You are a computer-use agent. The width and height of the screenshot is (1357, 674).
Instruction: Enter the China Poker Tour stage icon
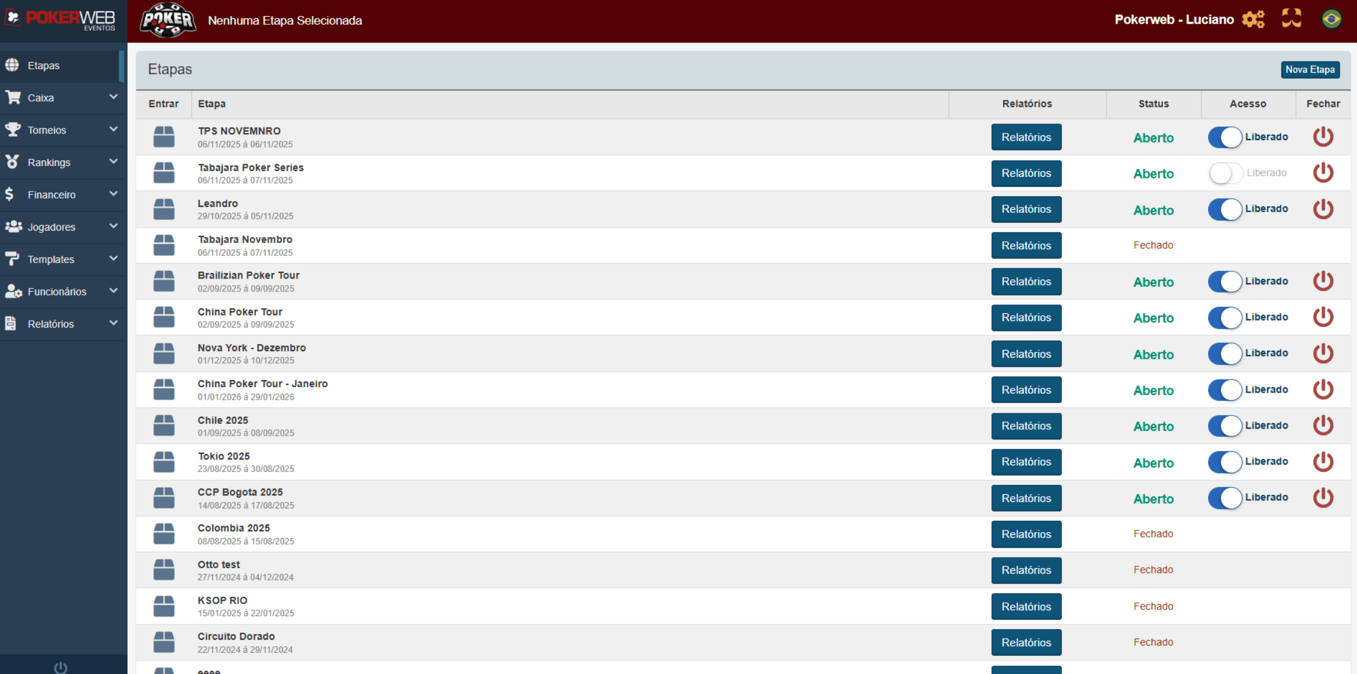point(164,317)
